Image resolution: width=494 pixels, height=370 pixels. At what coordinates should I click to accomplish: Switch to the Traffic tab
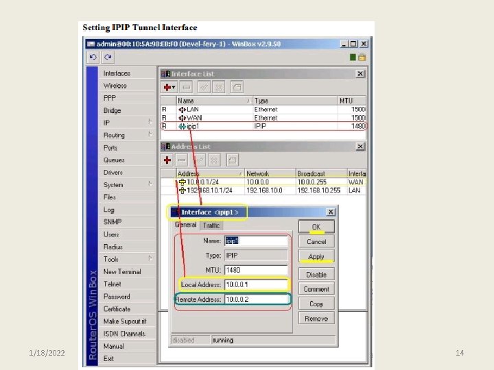click(211, 225)
